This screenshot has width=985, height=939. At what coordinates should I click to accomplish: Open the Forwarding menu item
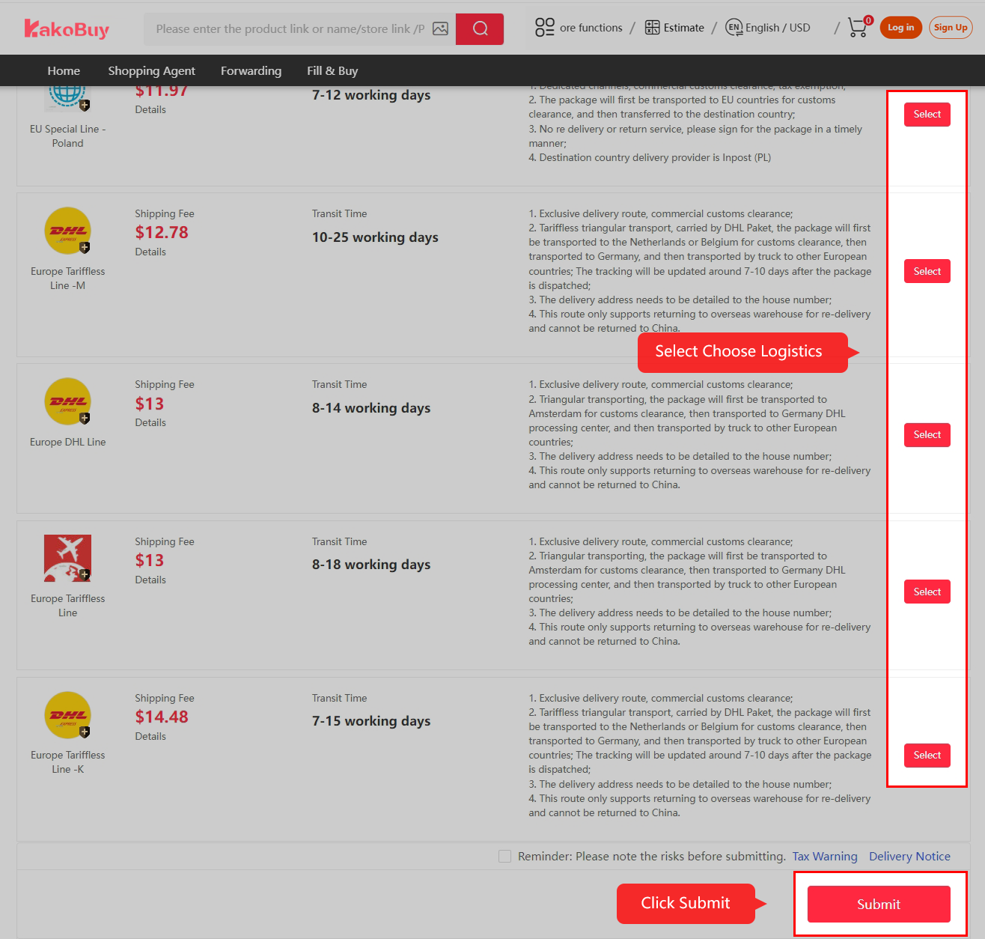click(251, 70)
